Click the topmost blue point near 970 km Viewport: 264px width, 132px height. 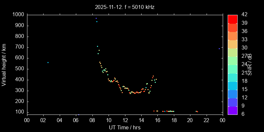coord(96,18)
